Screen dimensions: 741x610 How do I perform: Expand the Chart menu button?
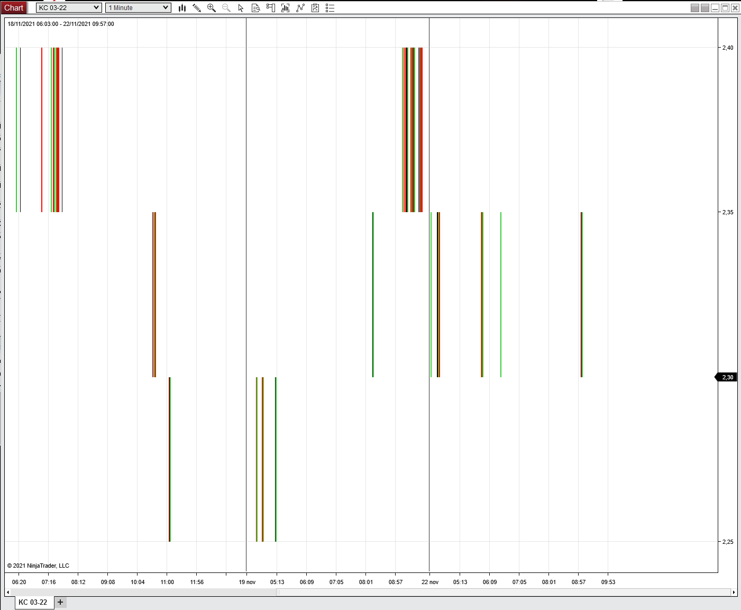(x=14, y=7)
